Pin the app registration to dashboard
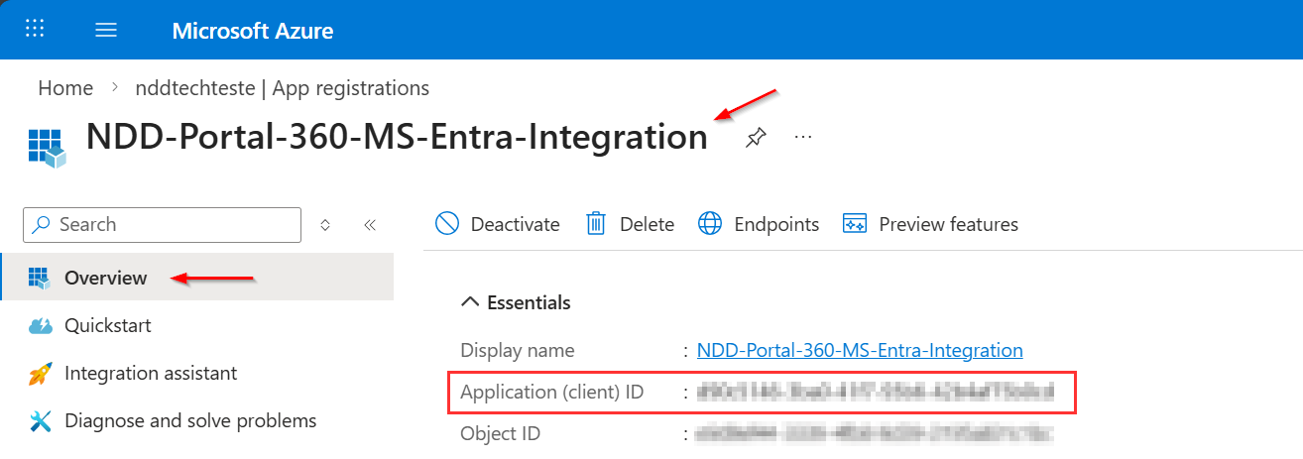Viewport: 1303px width, 459px height. coord(756,138)
